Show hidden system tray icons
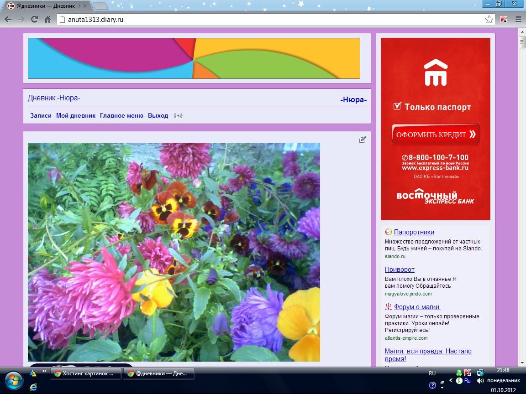The image size is (526, 394). coord(451,381)
